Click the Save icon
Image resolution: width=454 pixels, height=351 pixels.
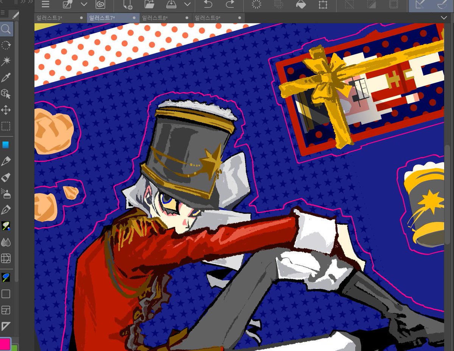coord(171,5)
